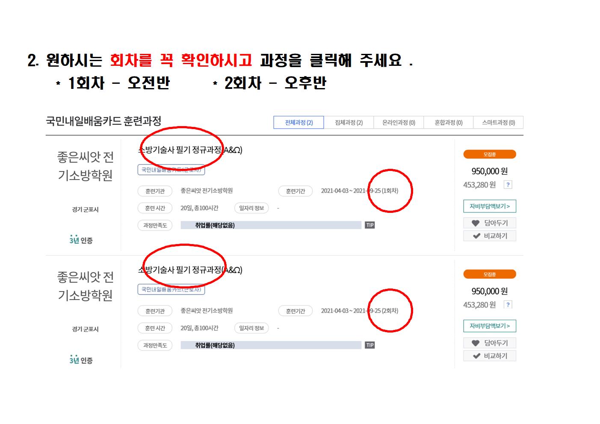
Task: Click the 일자리 정보 label in the 2회차 course
Action: (x=251, y=328)
